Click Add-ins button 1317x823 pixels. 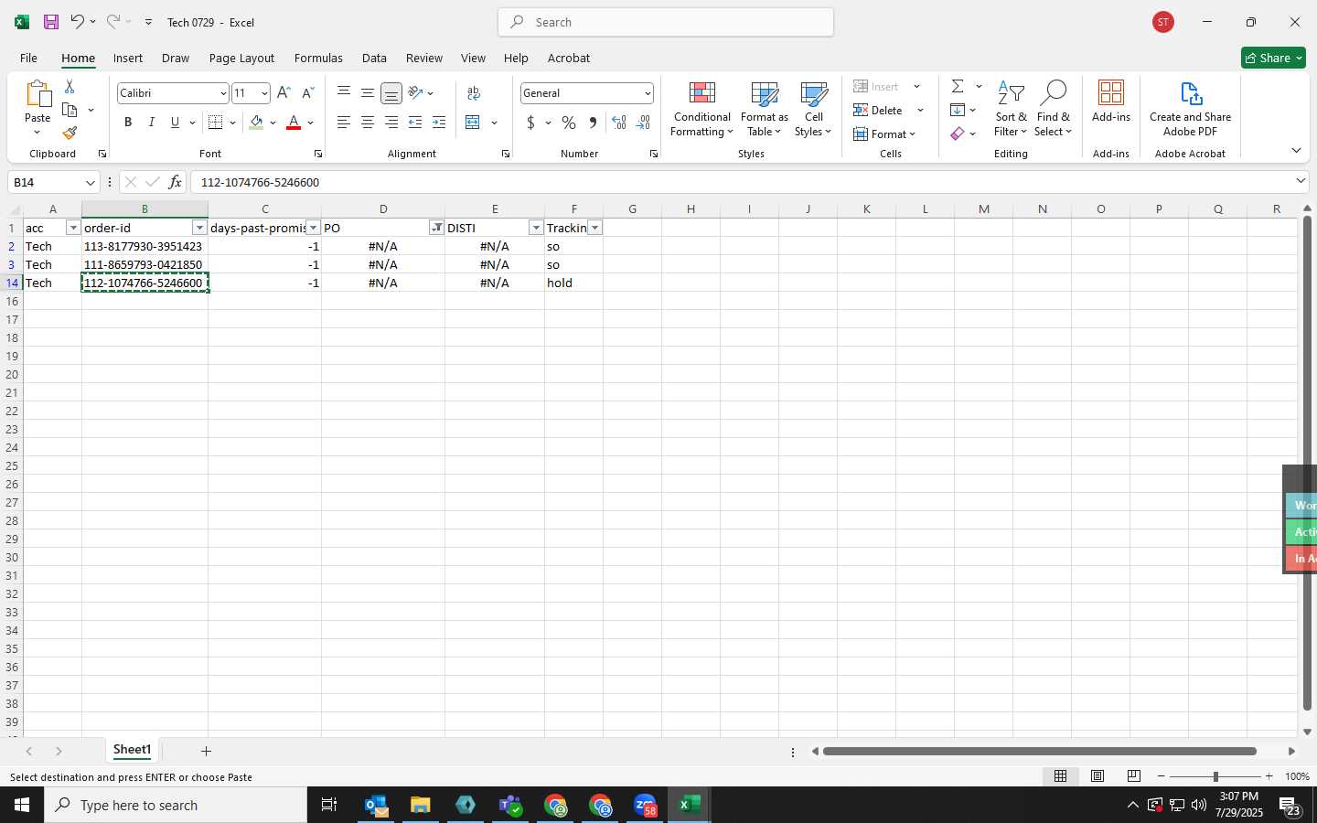click(x=1111, y=102)
